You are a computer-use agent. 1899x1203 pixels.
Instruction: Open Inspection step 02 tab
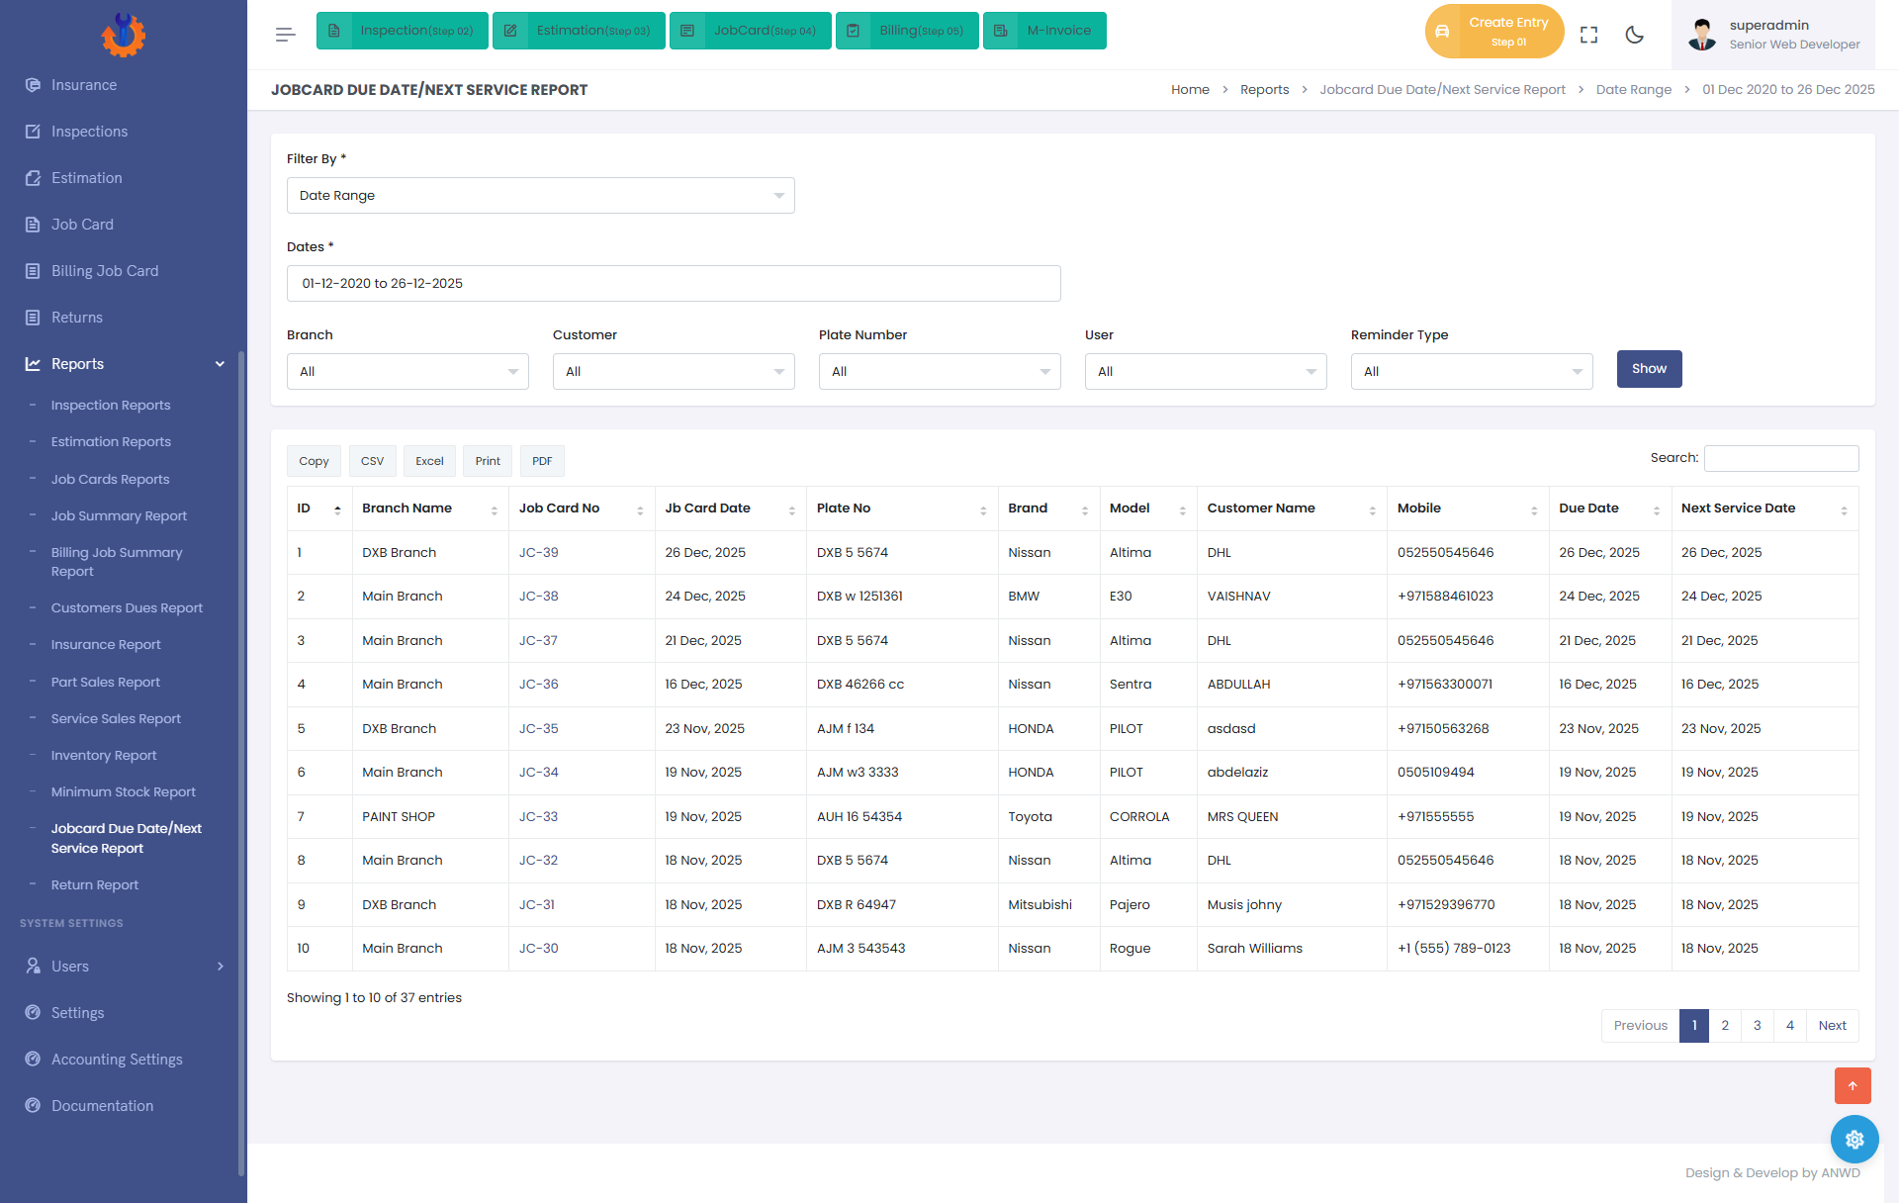403,31
